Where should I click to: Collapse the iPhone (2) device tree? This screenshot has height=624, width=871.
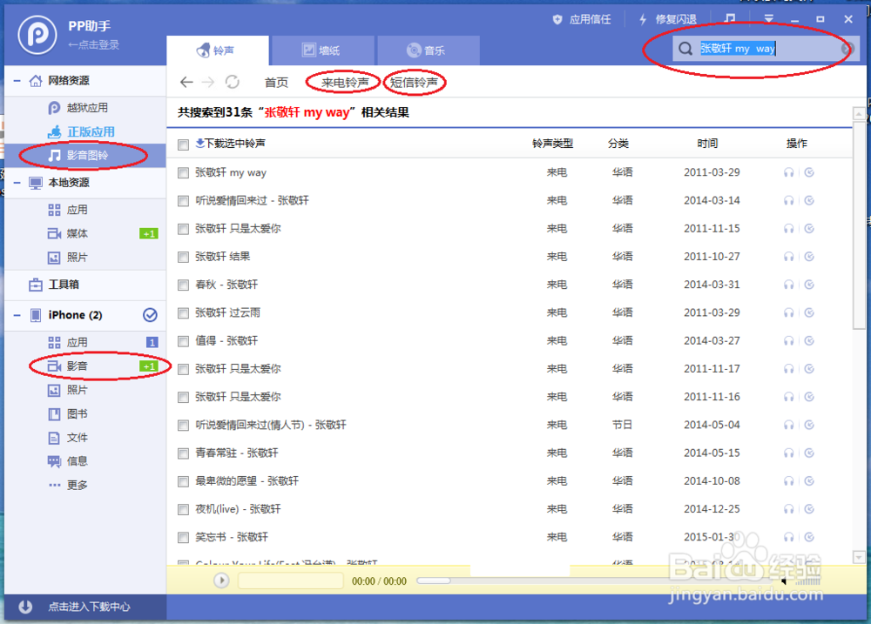(x=17, y=315)
